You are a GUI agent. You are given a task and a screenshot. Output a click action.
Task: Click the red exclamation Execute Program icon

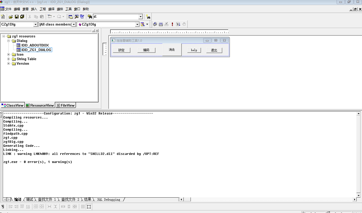coord(172,24)
